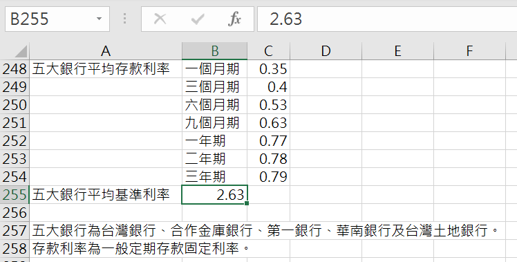Screen dimensions: 517x262
Task: Click cell value 0.4
Action: pos(268,87)
